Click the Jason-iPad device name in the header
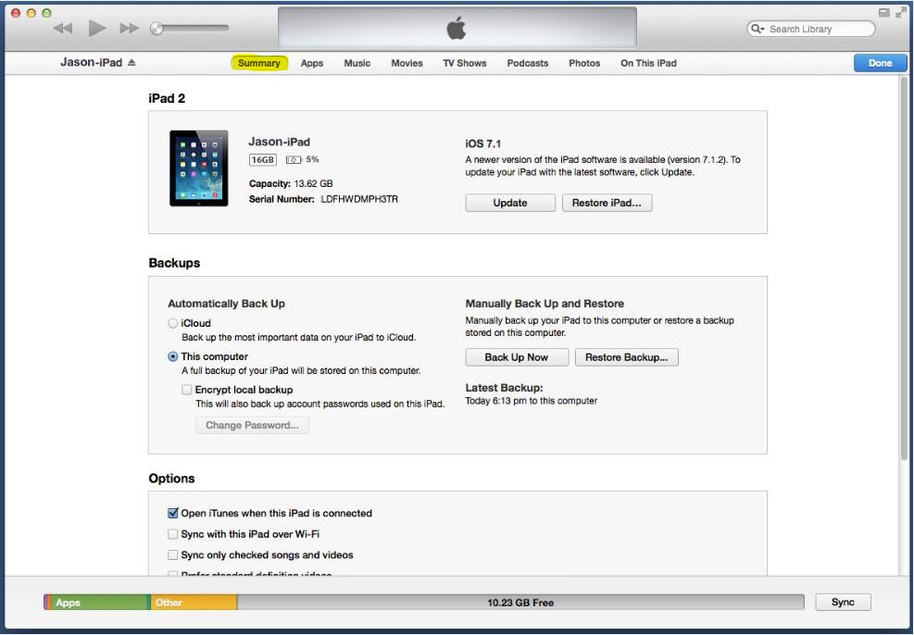Image resolution: width=914 pixels, height=635 pixels. tap(92, 62)
